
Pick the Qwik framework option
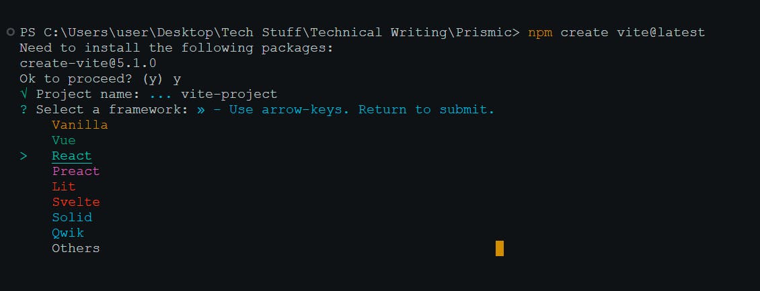coord(68,233)
